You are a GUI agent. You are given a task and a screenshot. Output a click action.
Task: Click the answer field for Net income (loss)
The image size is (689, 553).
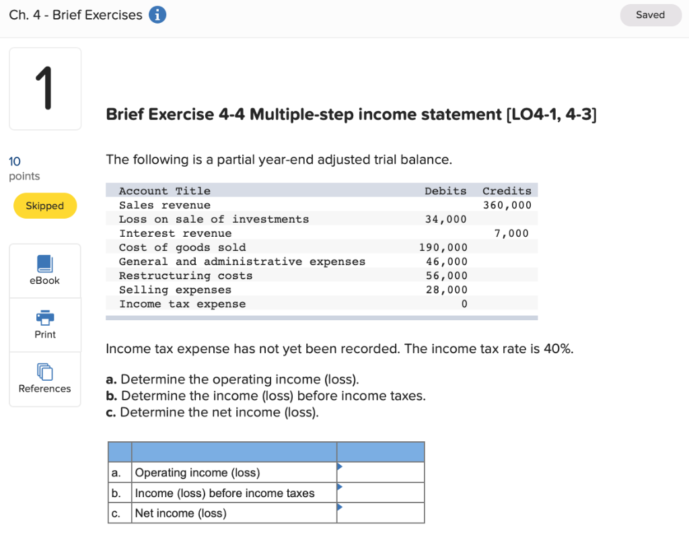[384, 512]
